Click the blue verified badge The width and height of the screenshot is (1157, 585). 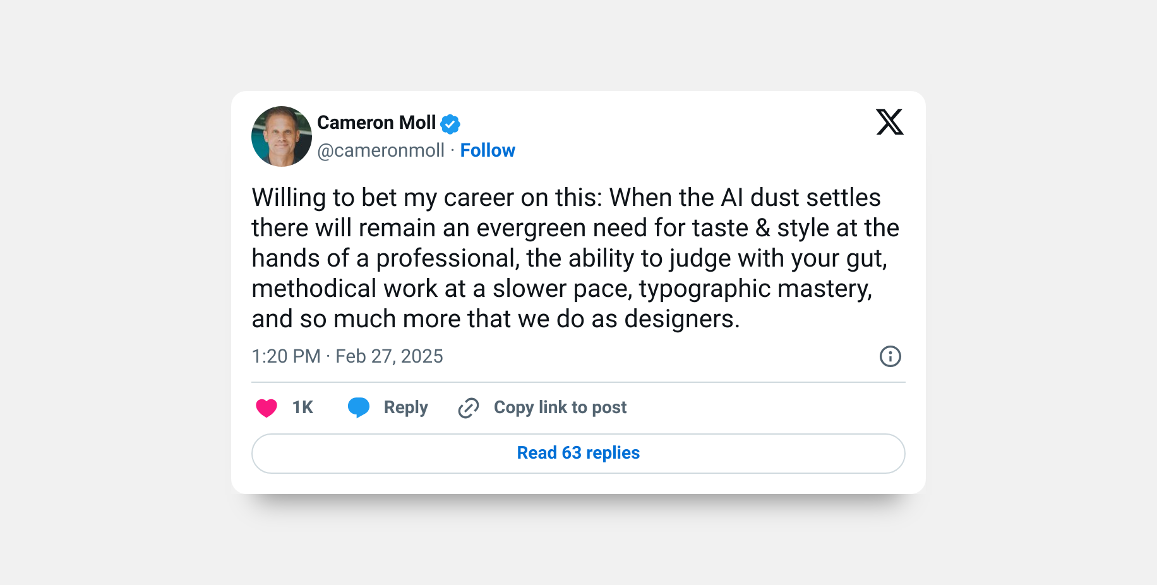[x=450, y=124]
